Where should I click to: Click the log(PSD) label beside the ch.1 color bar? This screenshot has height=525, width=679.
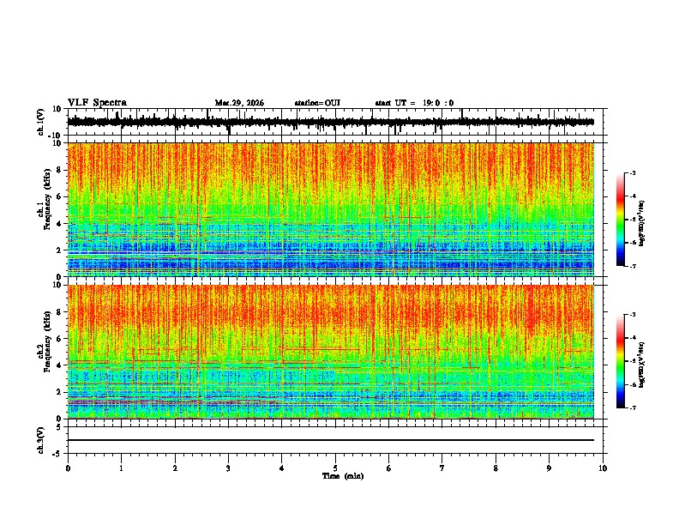642,224
